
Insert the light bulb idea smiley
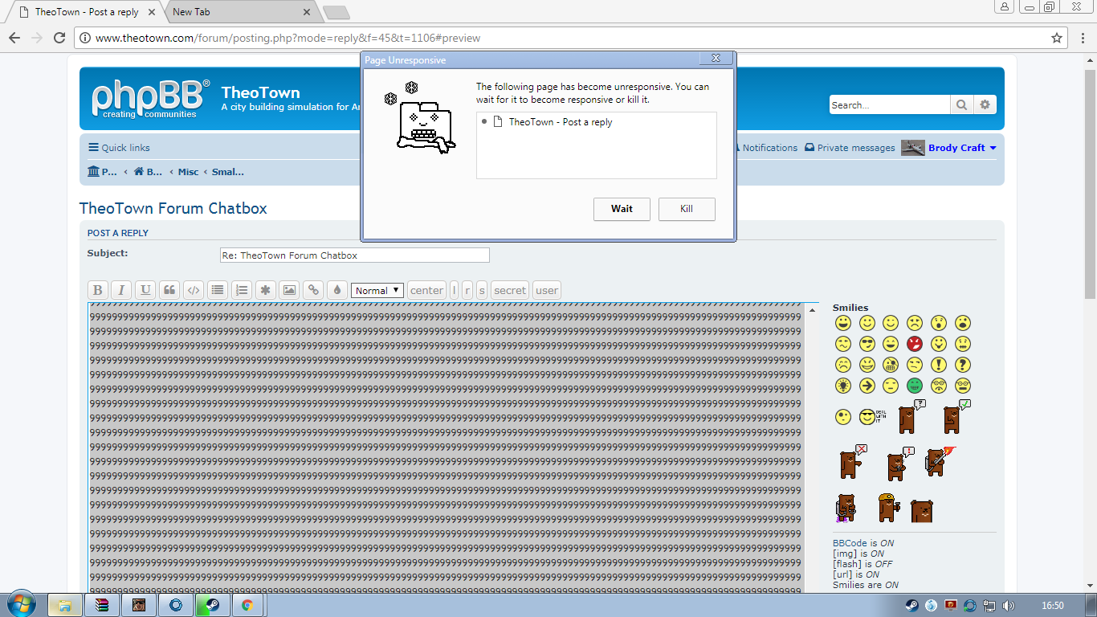[x=843, y=386]
